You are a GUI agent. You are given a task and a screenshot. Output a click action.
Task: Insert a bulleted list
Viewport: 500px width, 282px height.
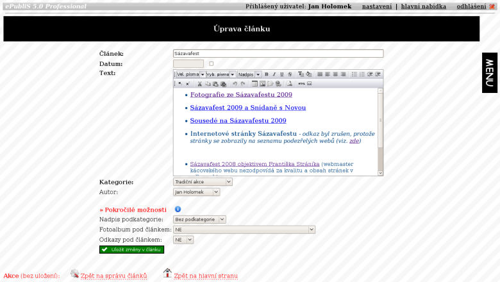354,74
